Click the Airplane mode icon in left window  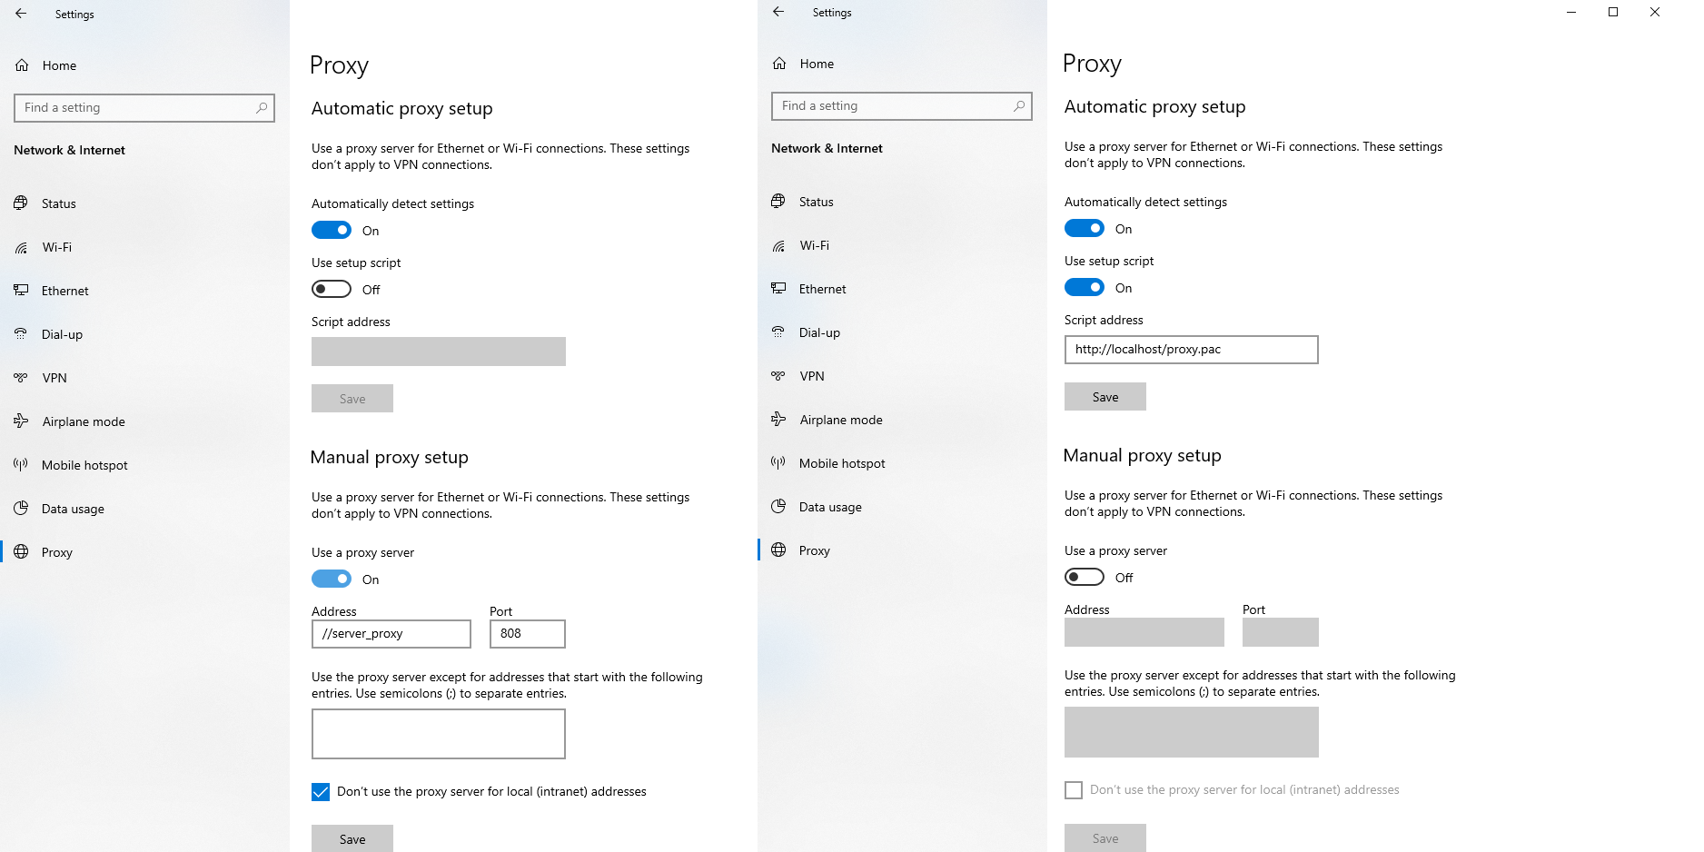21,421
